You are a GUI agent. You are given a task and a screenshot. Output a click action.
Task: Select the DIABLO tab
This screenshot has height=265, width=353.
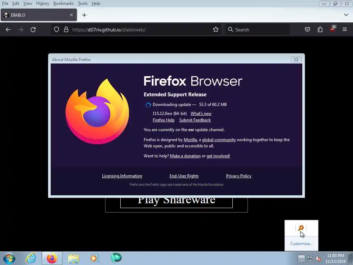coord(39,15)
